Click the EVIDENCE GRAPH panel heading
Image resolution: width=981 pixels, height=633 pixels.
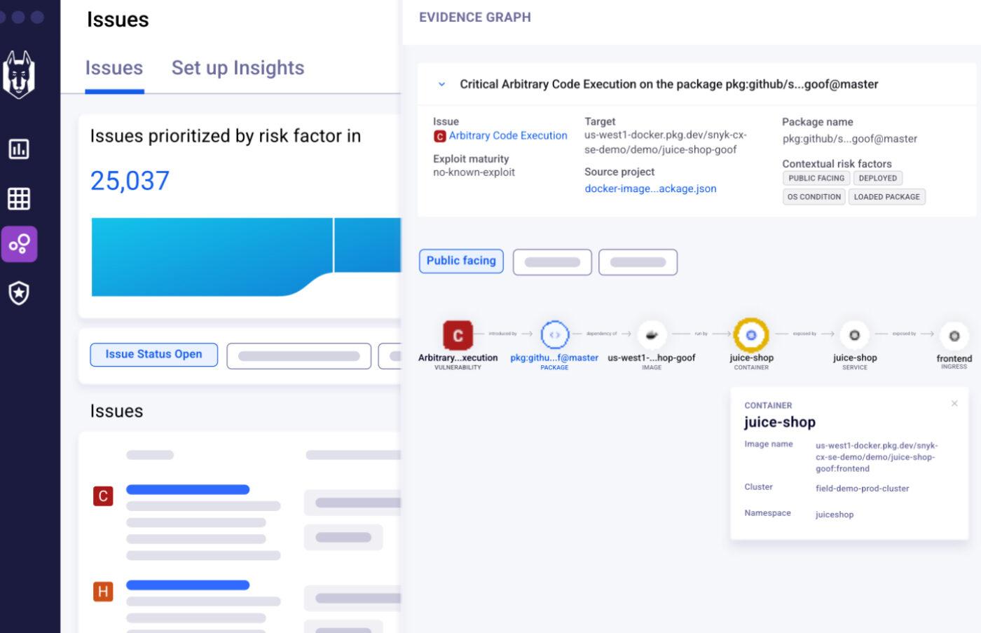click(x=475, y=18)
